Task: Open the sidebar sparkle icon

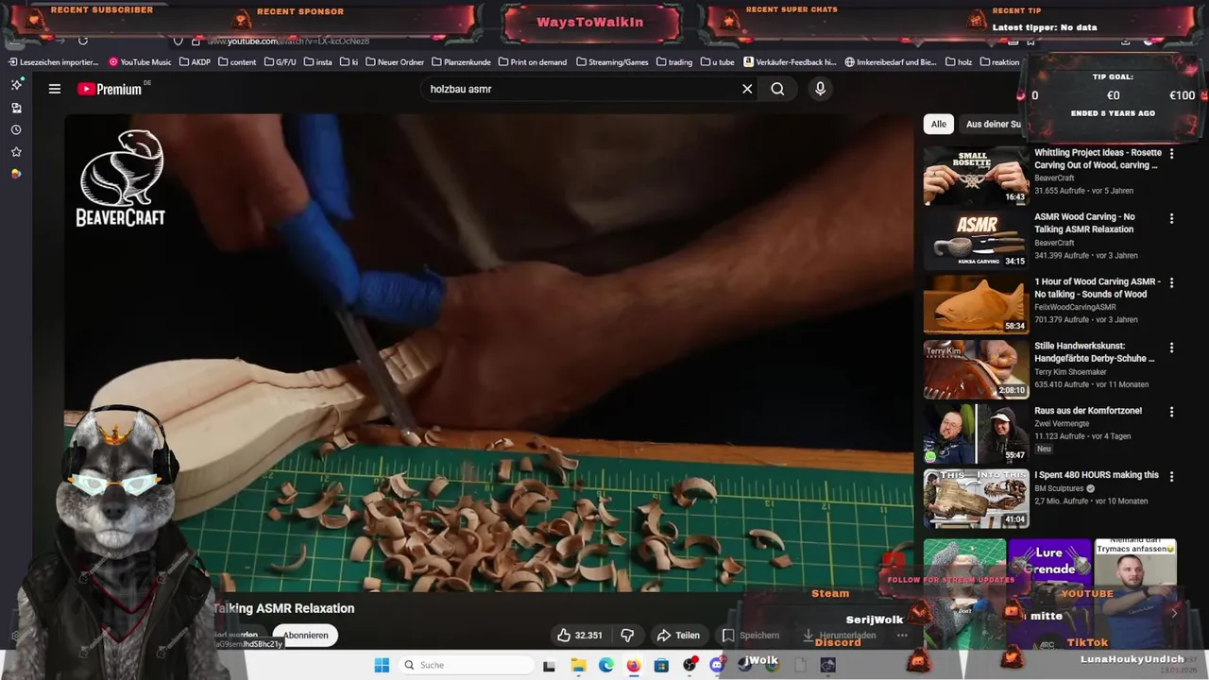Action: tap(16, 84)
